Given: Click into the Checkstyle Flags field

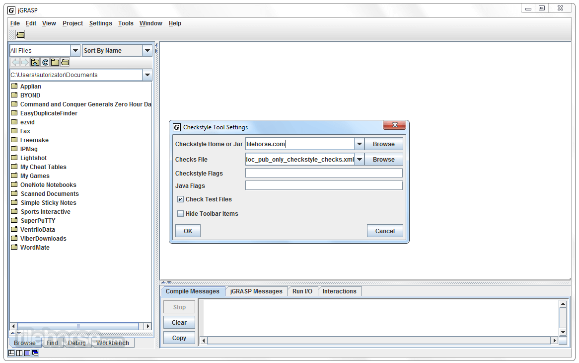Looking at the screenshot, I should tap(324, 173).
